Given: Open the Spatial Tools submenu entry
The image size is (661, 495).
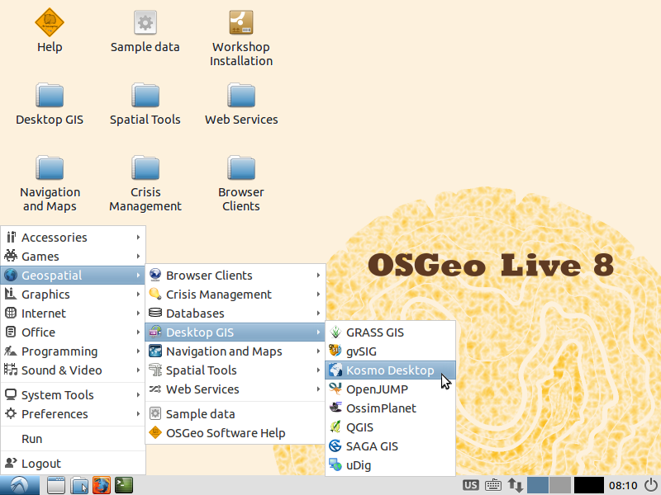Looking at the screenshot, I should (x=235, y=370).
